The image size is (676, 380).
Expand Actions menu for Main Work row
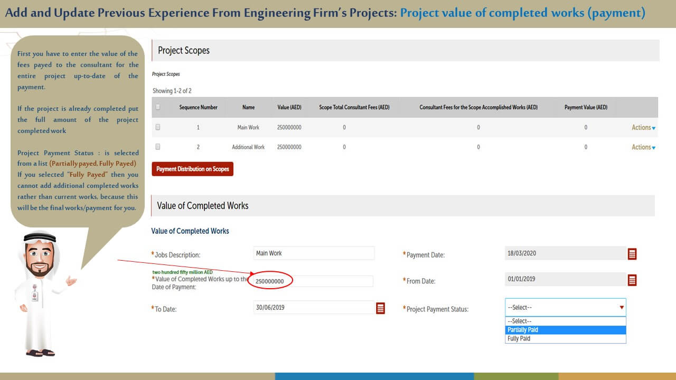coord(643,128)
